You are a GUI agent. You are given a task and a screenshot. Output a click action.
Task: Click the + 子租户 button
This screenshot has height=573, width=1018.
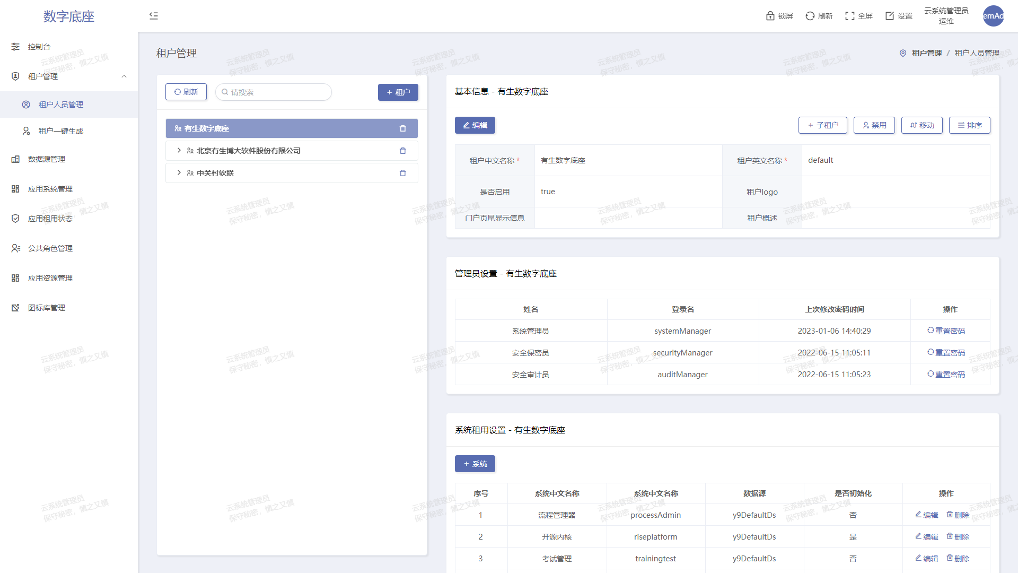point(822,125)
